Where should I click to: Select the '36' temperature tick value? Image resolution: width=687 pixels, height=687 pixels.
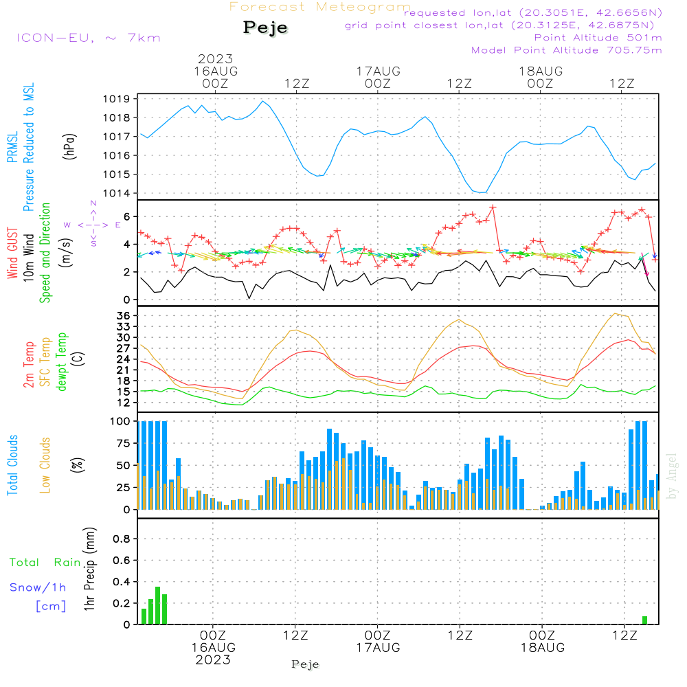124,316
